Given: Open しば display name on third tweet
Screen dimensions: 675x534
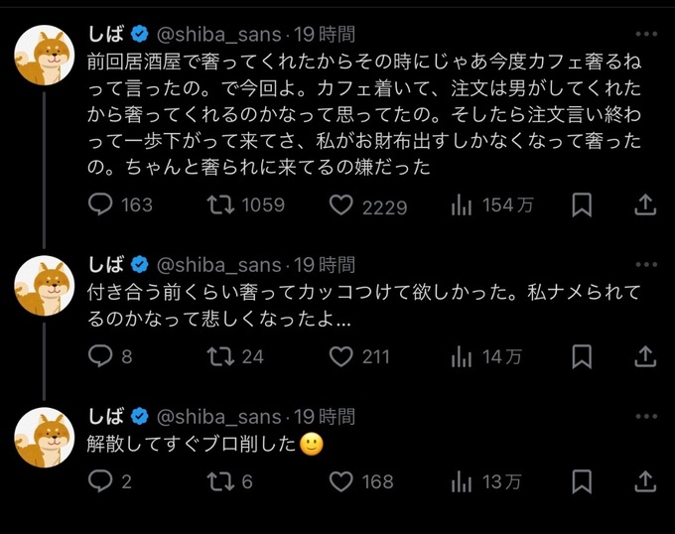Looking at the screenshot, I should [x=106, y=416].
